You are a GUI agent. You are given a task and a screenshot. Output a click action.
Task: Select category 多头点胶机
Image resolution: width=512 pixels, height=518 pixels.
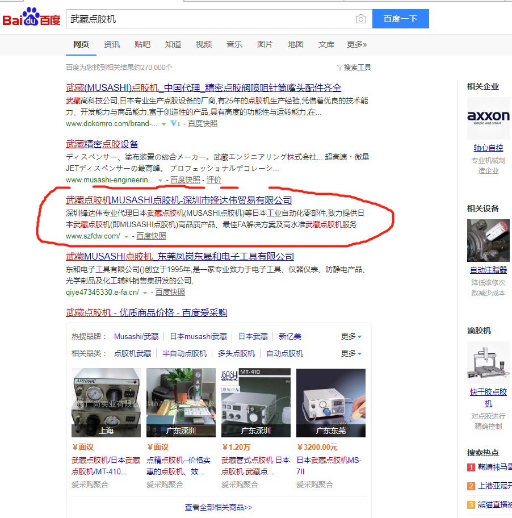[236, 353]
